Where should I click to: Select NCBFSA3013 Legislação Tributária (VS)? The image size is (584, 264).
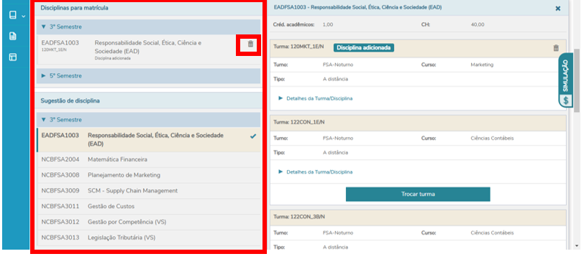[x=149, y=237]
